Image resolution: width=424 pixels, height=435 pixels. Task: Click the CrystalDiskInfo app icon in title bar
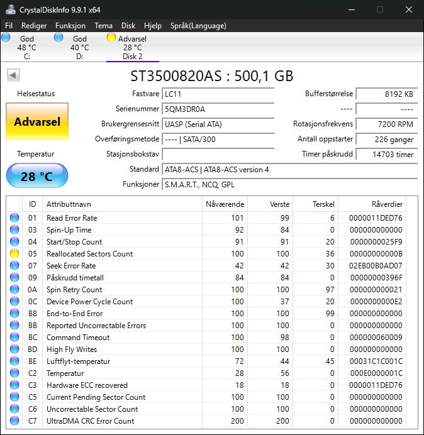11,9
